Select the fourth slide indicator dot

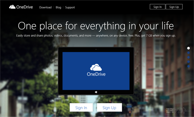coord(189,62)
